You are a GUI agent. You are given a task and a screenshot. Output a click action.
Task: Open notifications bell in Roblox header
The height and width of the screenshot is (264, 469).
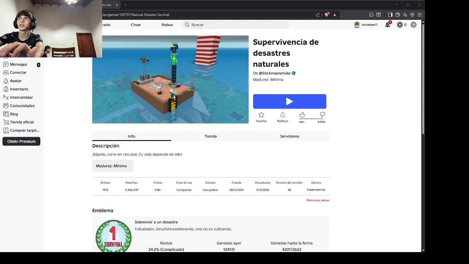(x=388, y=25)
